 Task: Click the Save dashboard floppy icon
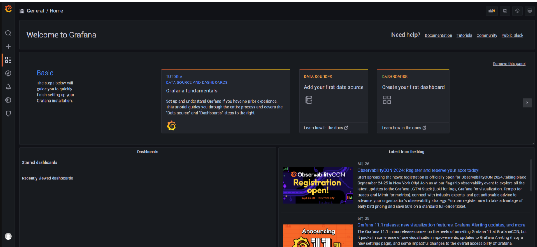click(x=505, y=11)
